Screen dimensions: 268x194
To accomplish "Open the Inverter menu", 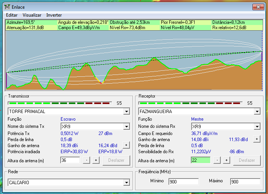I will pos(54,15).
